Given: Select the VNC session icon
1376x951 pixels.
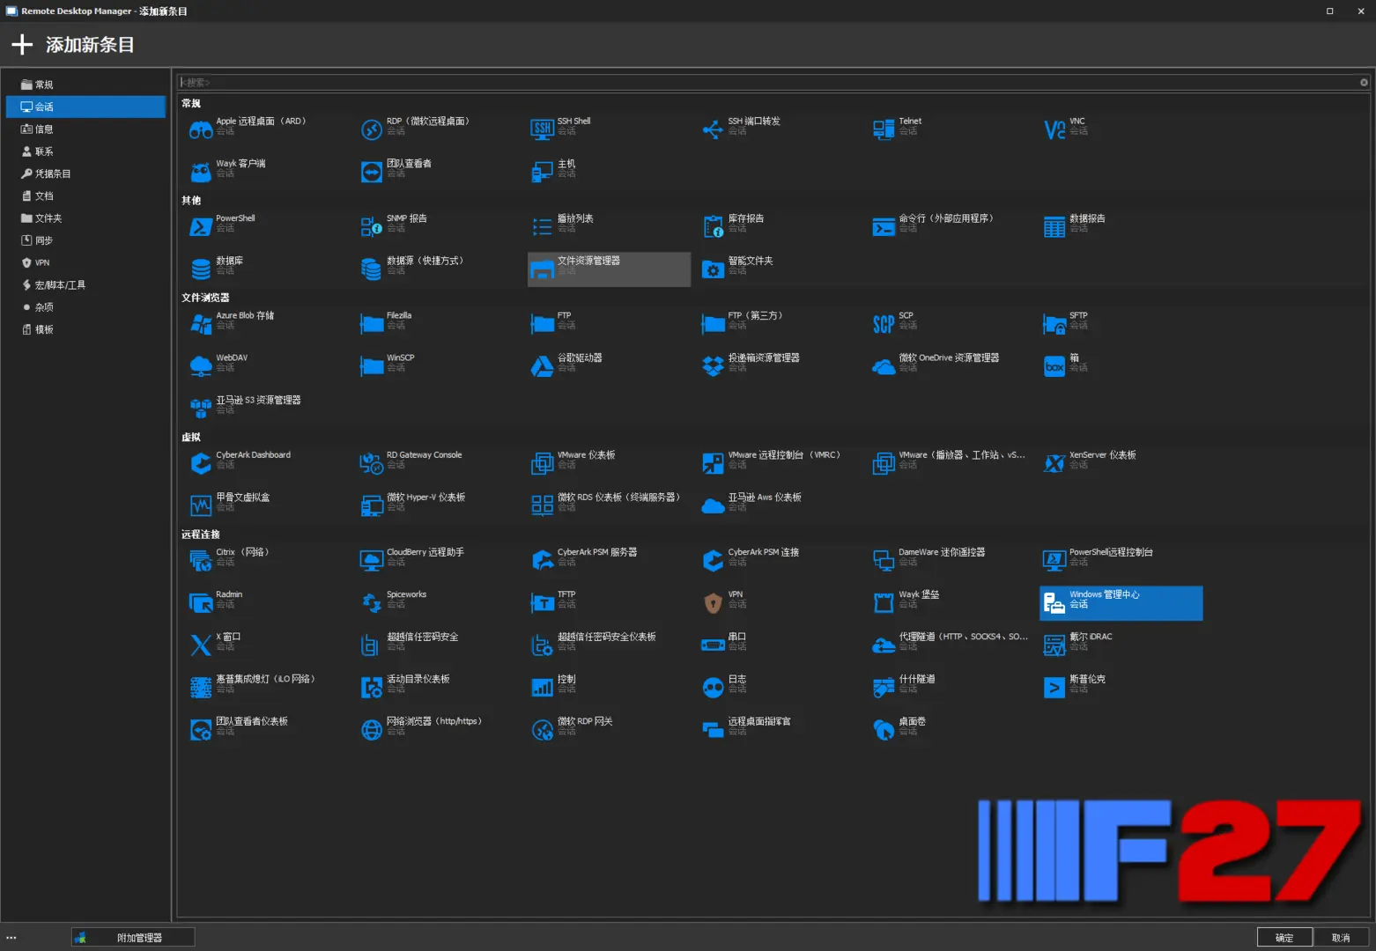Looking at the screenshot, I should click(1054, 130).
